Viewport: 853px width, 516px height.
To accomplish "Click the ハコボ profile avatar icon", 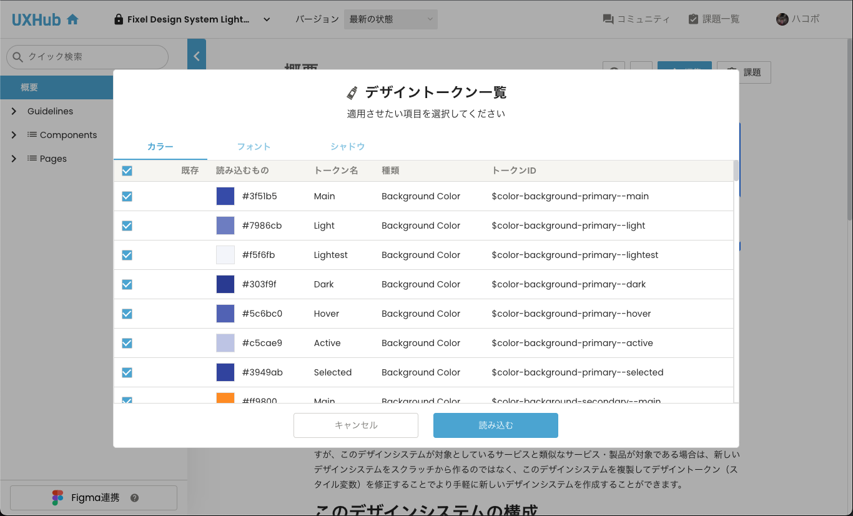I will [x=782, y=19].
